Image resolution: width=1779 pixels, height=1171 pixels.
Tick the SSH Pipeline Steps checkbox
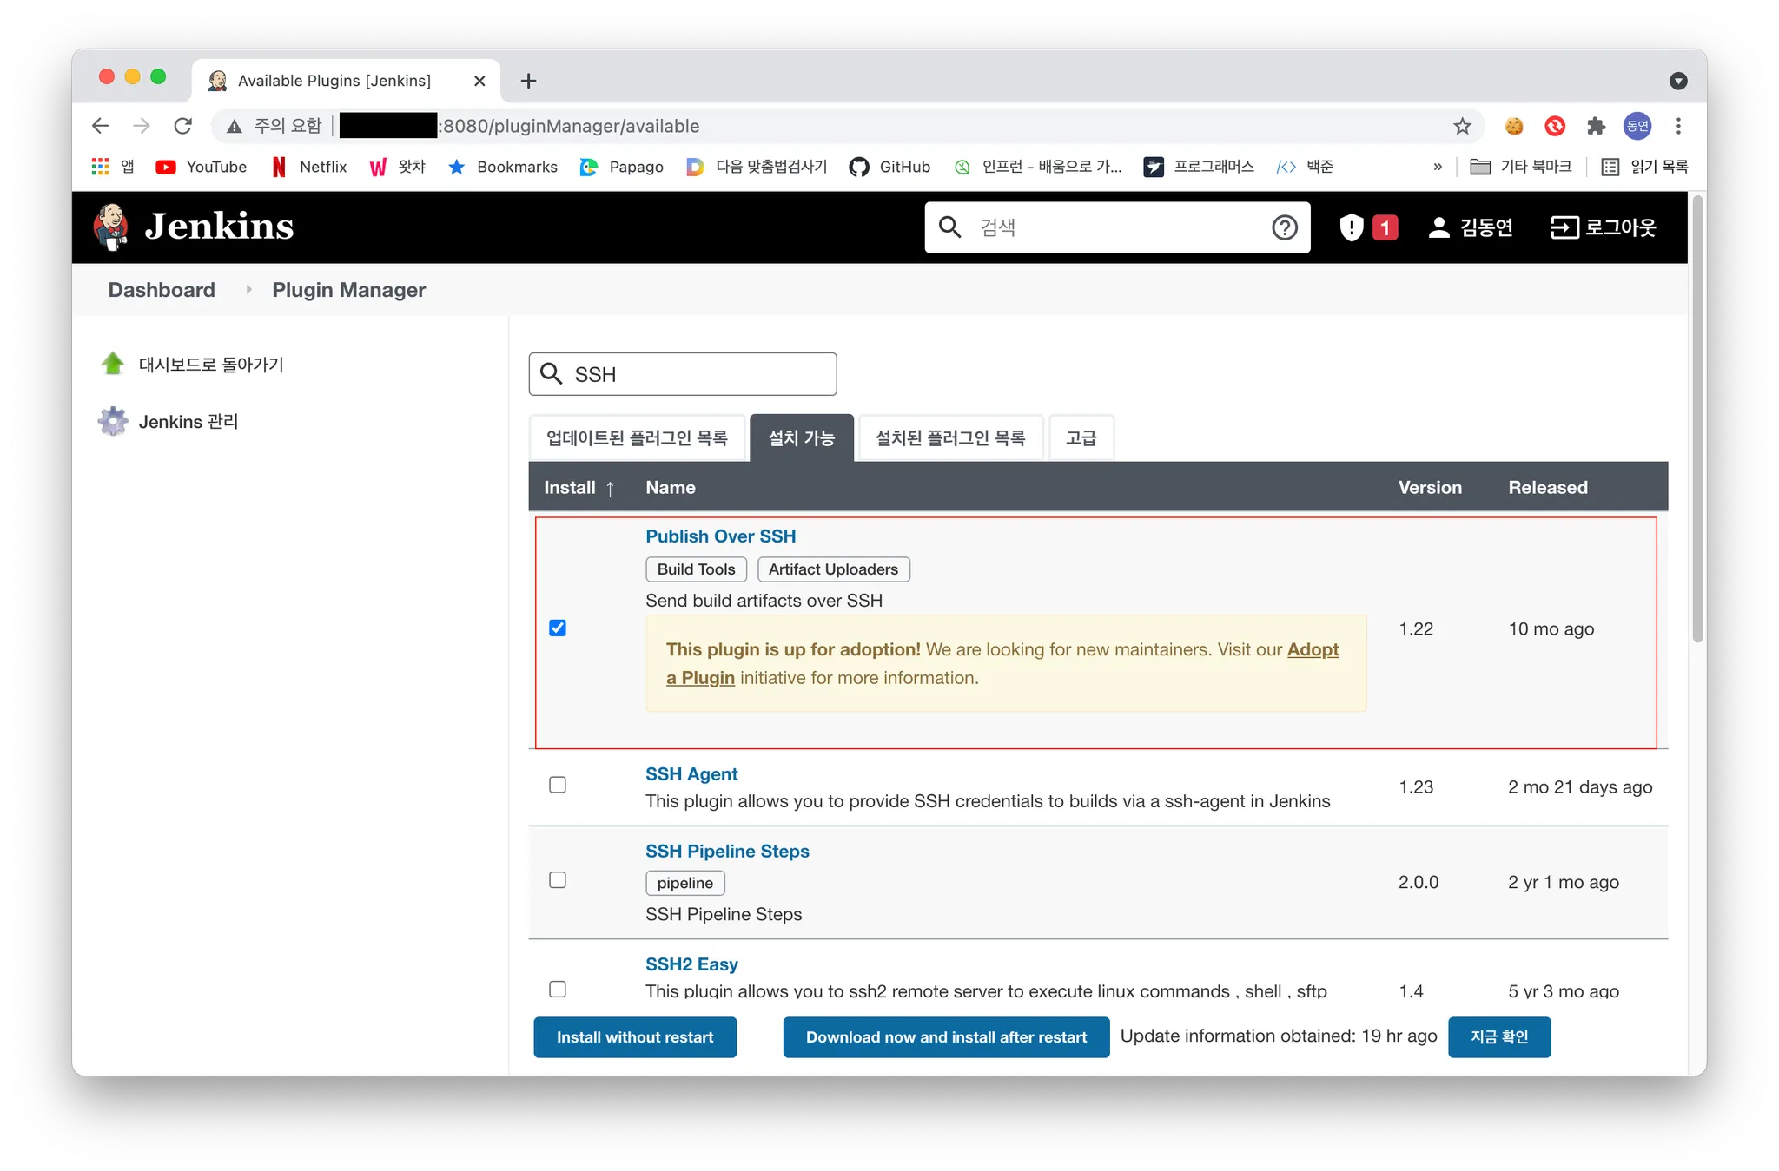[x=558, y=880]
